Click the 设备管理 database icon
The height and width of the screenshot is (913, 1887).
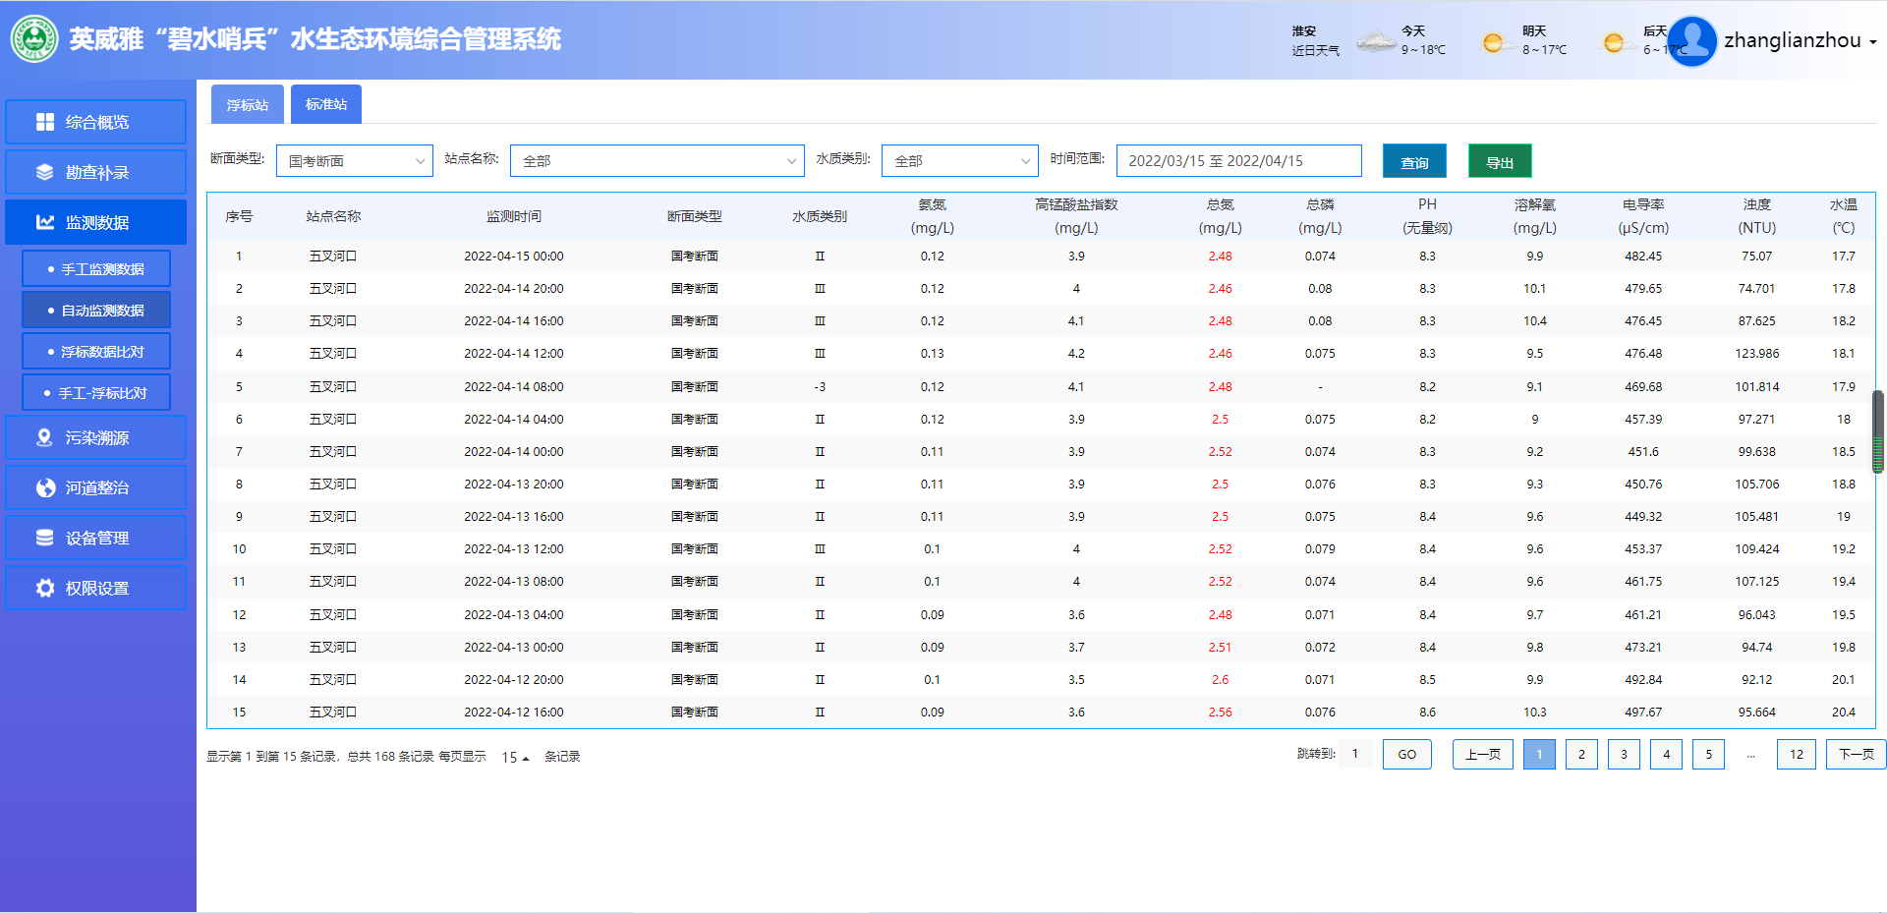[x=45, y=538]
